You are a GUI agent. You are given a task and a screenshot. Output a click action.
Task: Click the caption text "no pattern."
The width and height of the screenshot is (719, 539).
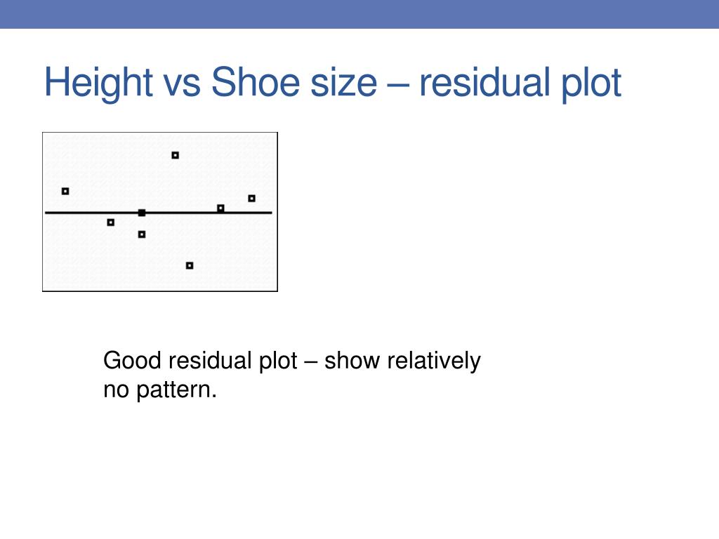click(160, 390)
